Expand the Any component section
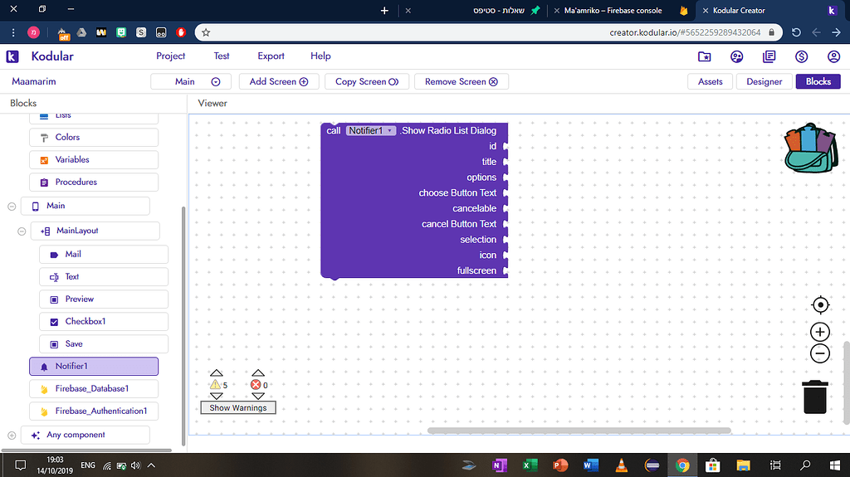Image resolution: width=850 pixels, height=477 pixels. [x=12, y=436]
